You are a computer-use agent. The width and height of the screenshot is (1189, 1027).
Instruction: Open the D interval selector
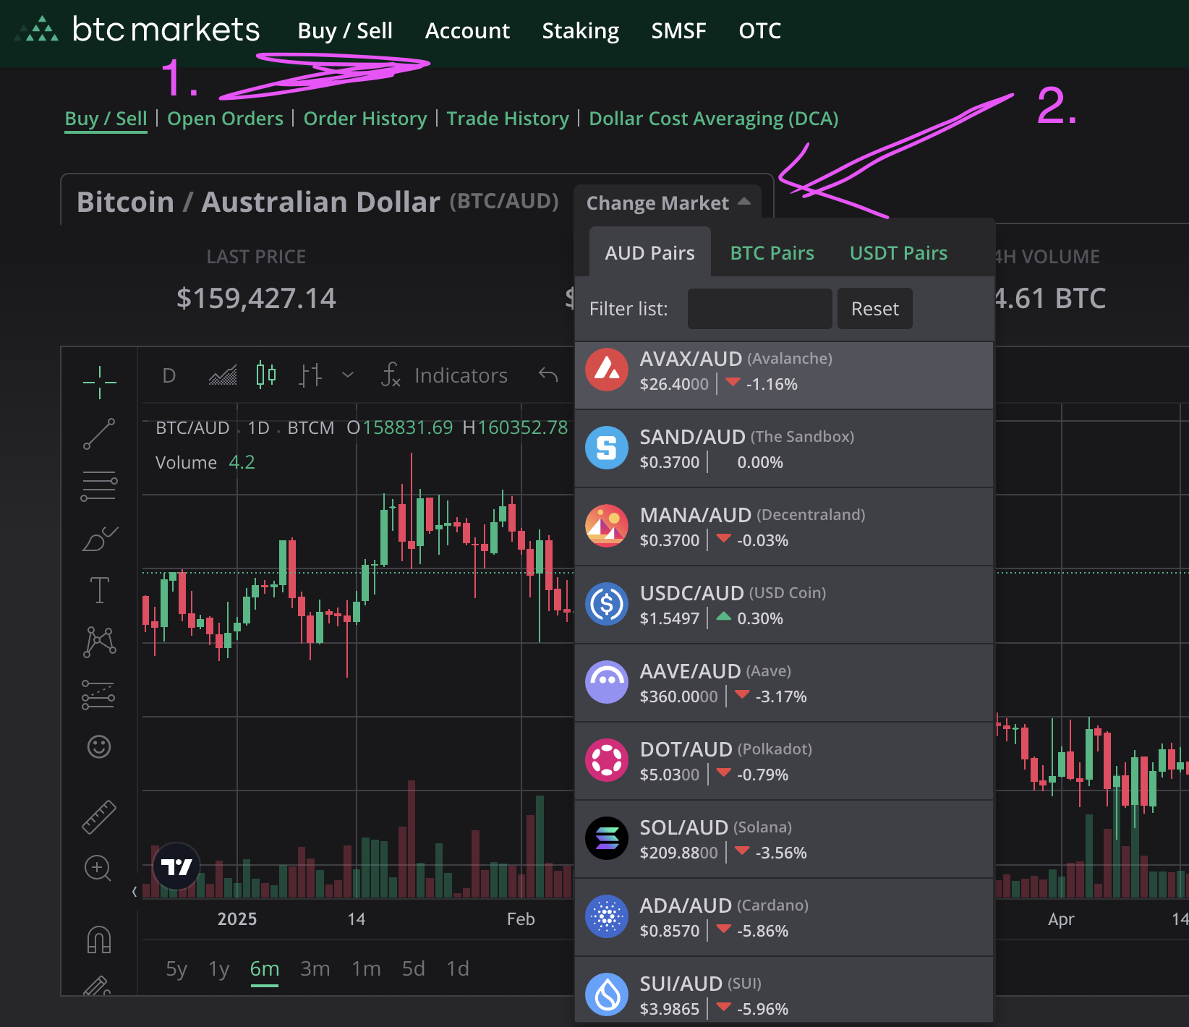(169, 375)
